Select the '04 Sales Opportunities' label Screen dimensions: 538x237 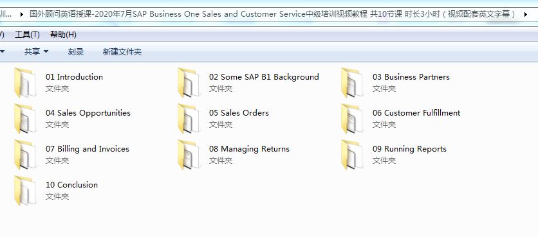tap(88, 113)
